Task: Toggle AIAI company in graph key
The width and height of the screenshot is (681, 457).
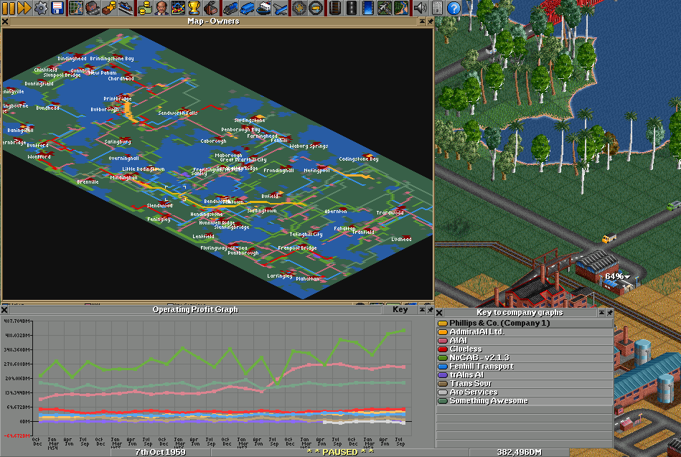Action: click(525, 341)
